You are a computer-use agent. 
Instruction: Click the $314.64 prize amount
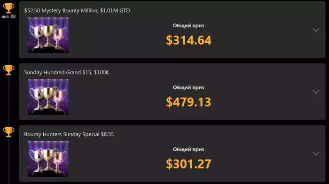188,40
